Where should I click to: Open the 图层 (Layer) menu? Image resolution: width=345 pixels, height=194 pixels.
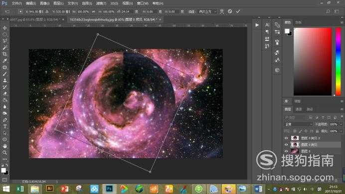click(x=58, y=3)
